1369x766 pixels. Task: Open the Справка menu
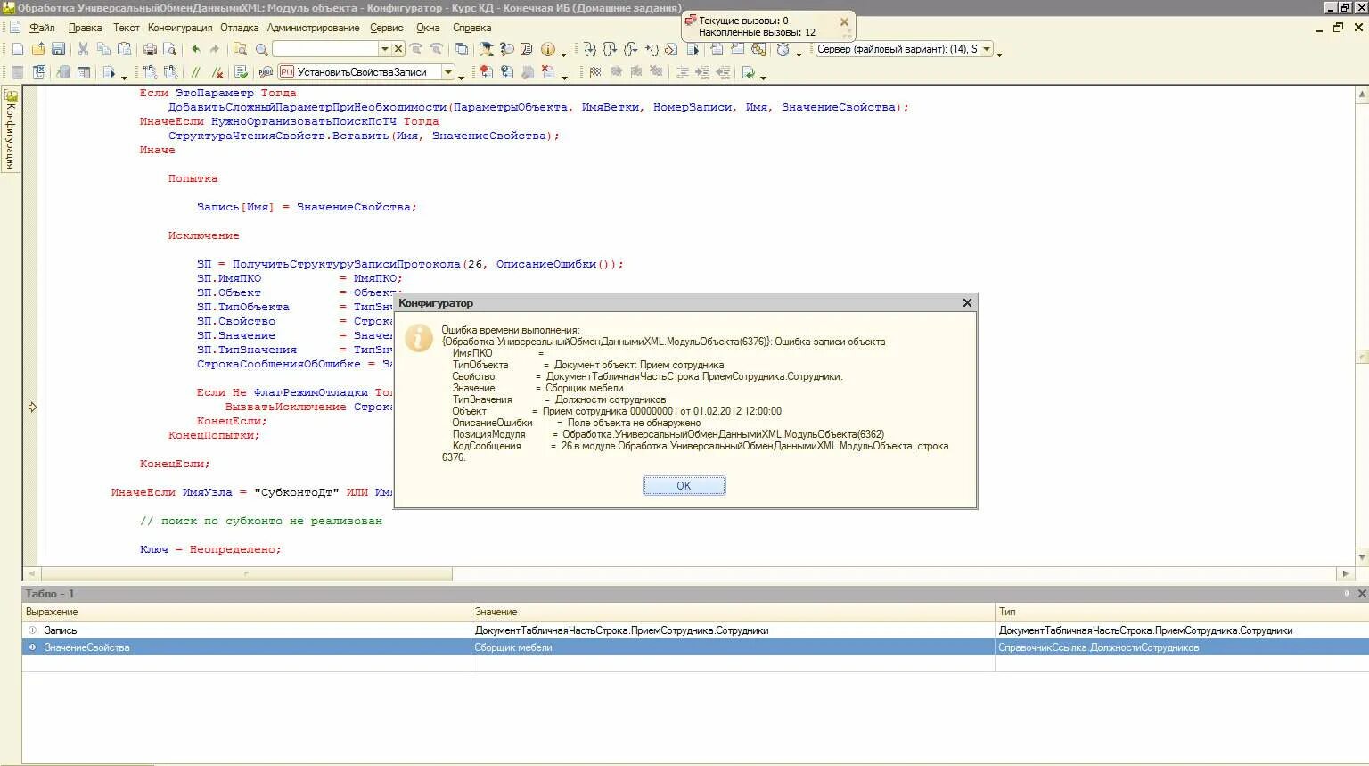(472, 28)
